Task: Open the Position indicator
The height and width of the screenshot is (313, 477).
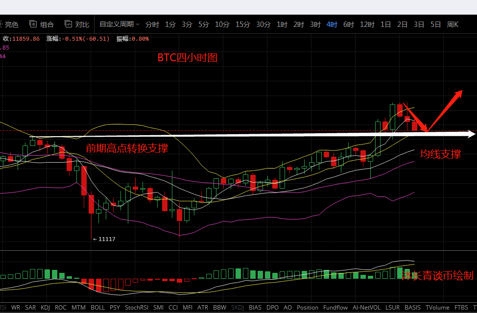Action: (308, 308)
